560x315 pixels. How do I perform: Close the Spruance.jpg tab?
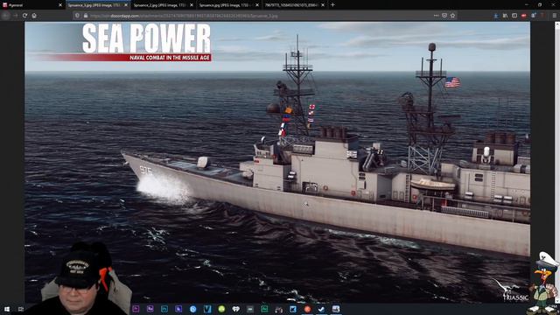(257, 5)
